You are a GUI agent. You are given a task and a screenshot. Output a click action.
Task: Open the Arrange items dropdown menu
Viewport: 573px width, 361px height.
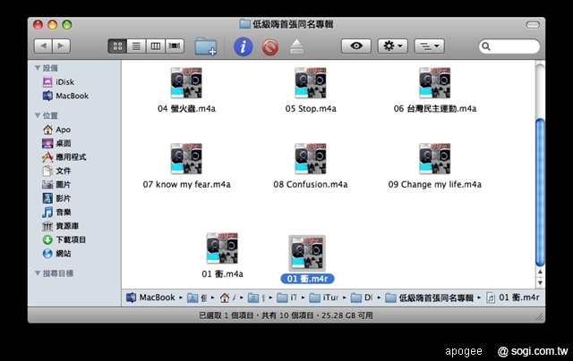(430, 46)
